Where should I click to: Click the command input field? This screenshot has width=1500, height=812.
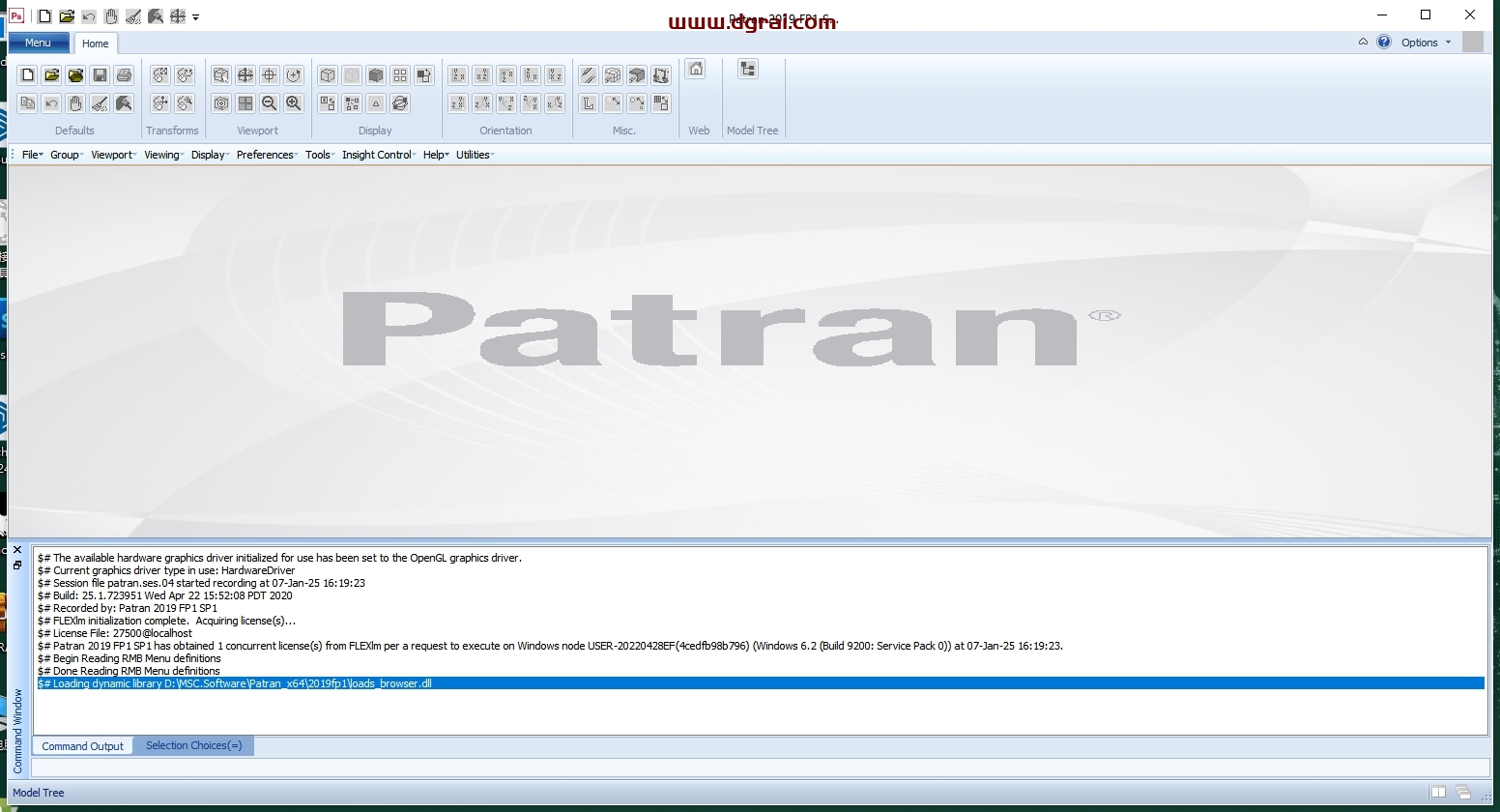click(760, 768)
